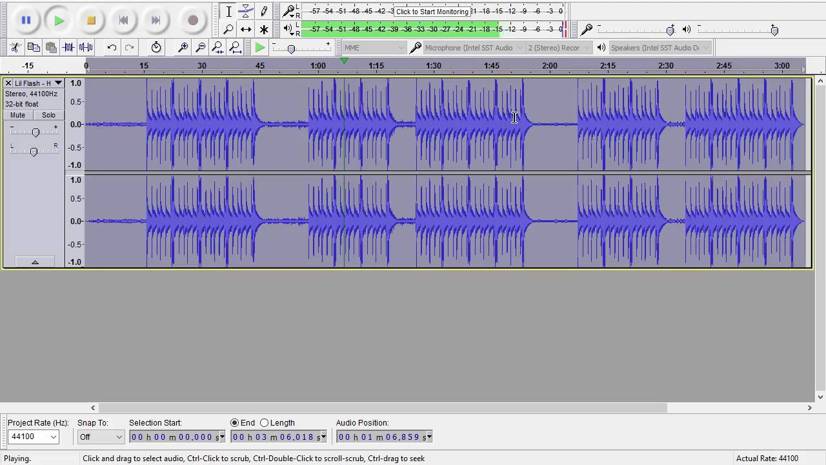Start recording with the Record button
This screenshot has height=465, width=826.
tap(192, 20)
